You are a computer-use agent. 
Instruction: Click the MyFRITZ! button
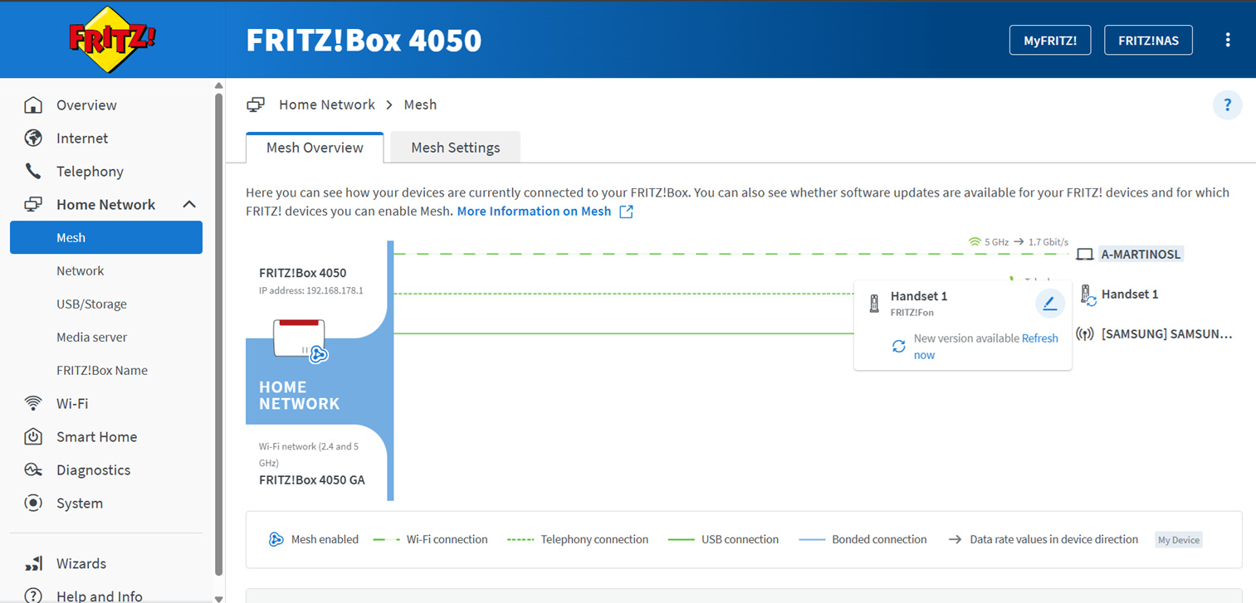tap(1050, 40)
